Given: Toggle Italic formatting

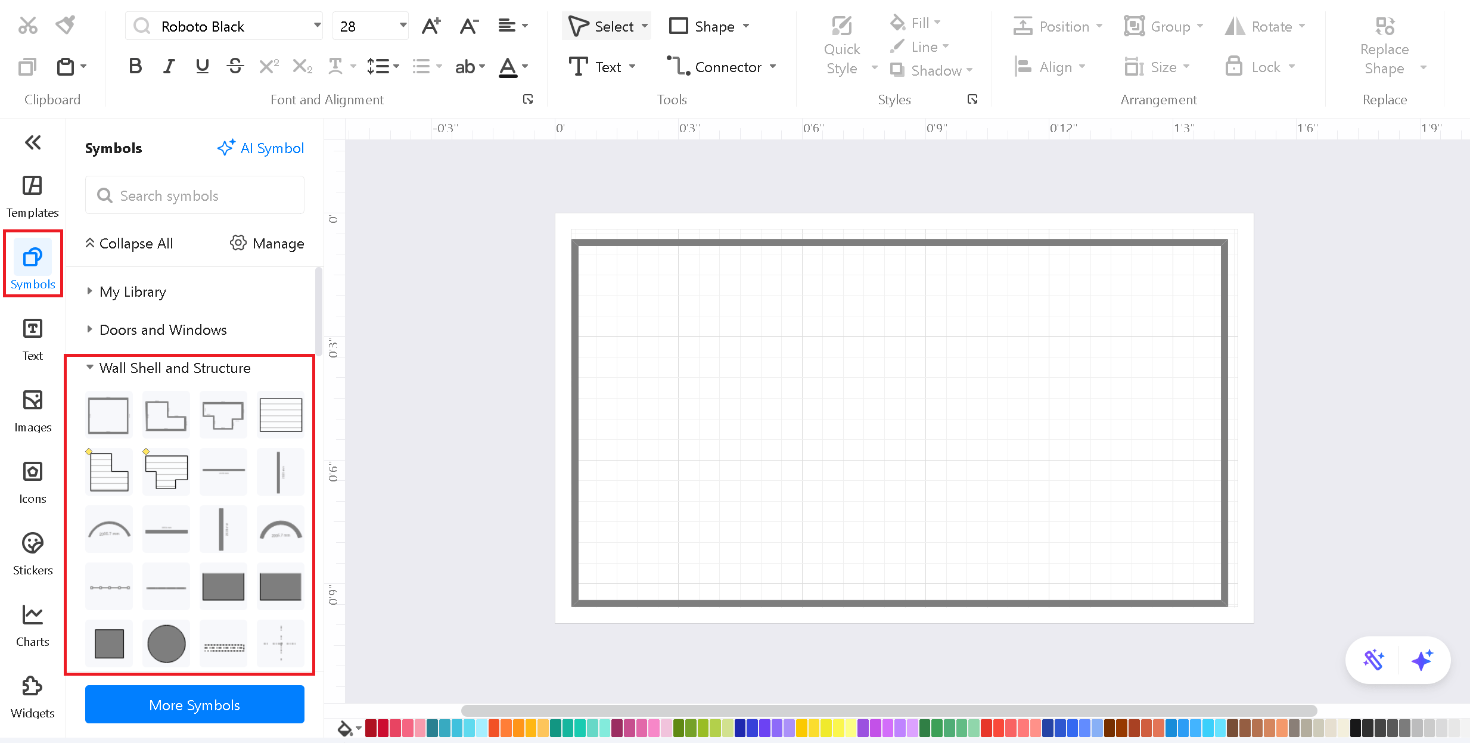Looking at the screenshot, I should click(x=169, y=66).
